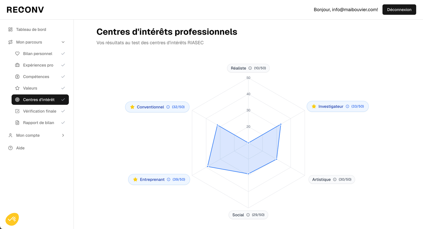Open the Centres d'intérêt menu item

[x=40, y=100]
